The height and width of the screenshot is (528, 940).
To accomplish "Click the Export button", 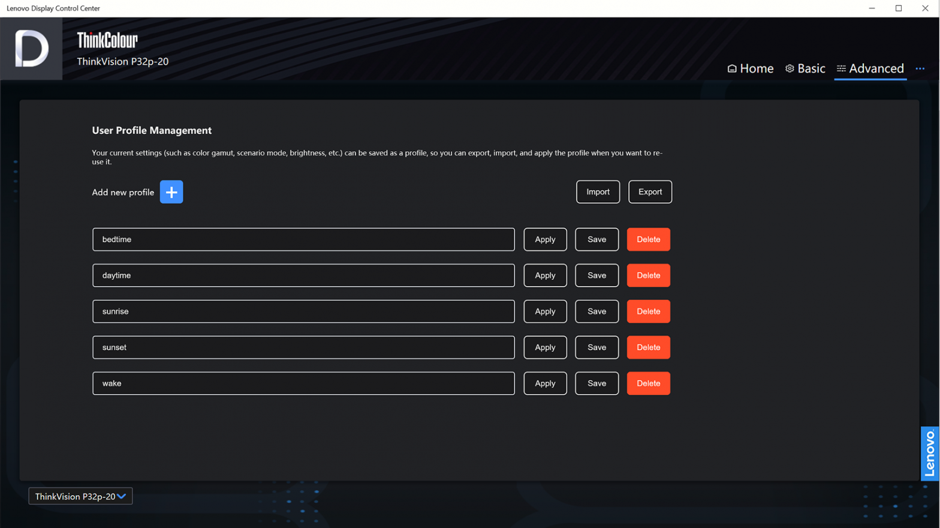I will [650, 192].
